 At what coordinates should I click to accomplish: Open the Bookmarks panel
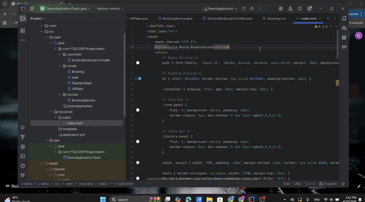pyautogui.click(x=356, y=23)
